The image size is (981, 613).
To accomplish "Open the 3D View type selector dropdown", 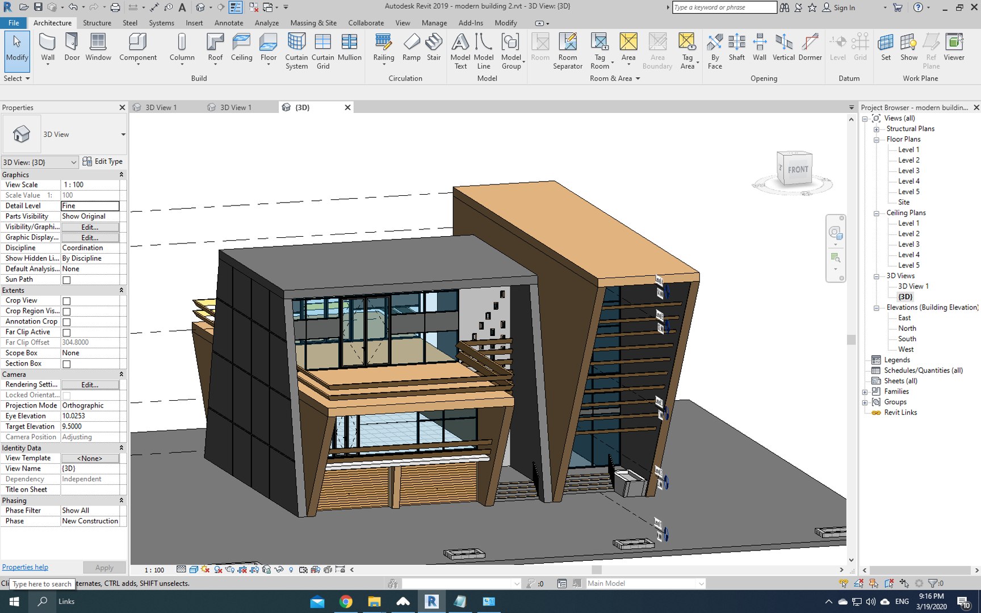I will [123, 135].
